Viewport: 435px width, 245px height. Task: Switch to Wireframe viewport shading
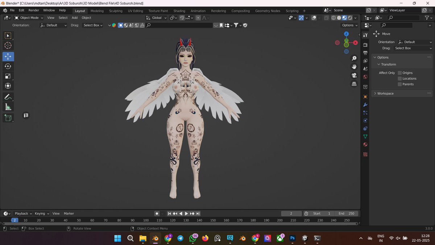(333, 18)
